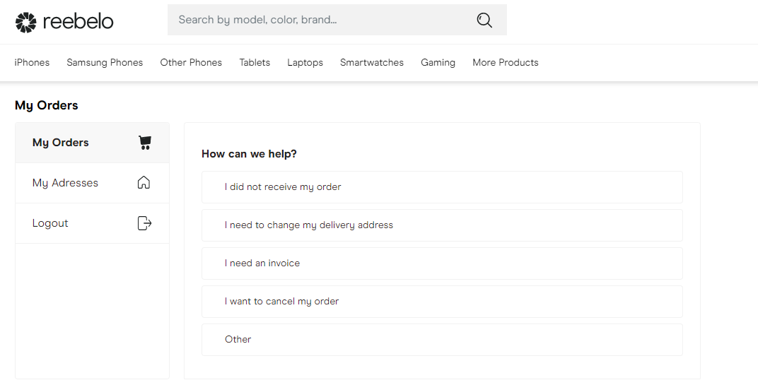Open the Other Phones category
The image size is (758, 380).
pos(191,62)
